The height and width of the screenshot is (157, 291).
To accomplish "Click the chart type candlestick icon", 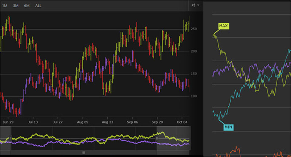I will (193, 5).
